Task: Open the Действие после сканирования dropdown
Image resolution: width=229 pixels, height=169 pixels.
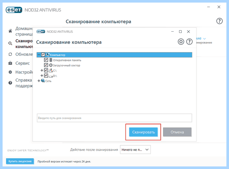Action: [x=135, y=150]
